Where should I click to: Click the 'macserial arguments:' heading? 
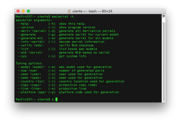[x=34, y=20]
